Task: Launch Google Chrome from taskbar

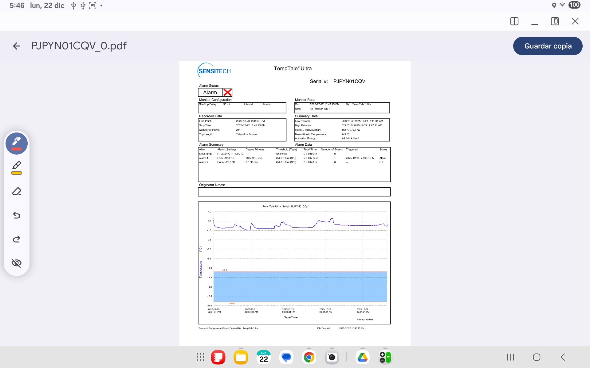Action: tap(309, 357)
